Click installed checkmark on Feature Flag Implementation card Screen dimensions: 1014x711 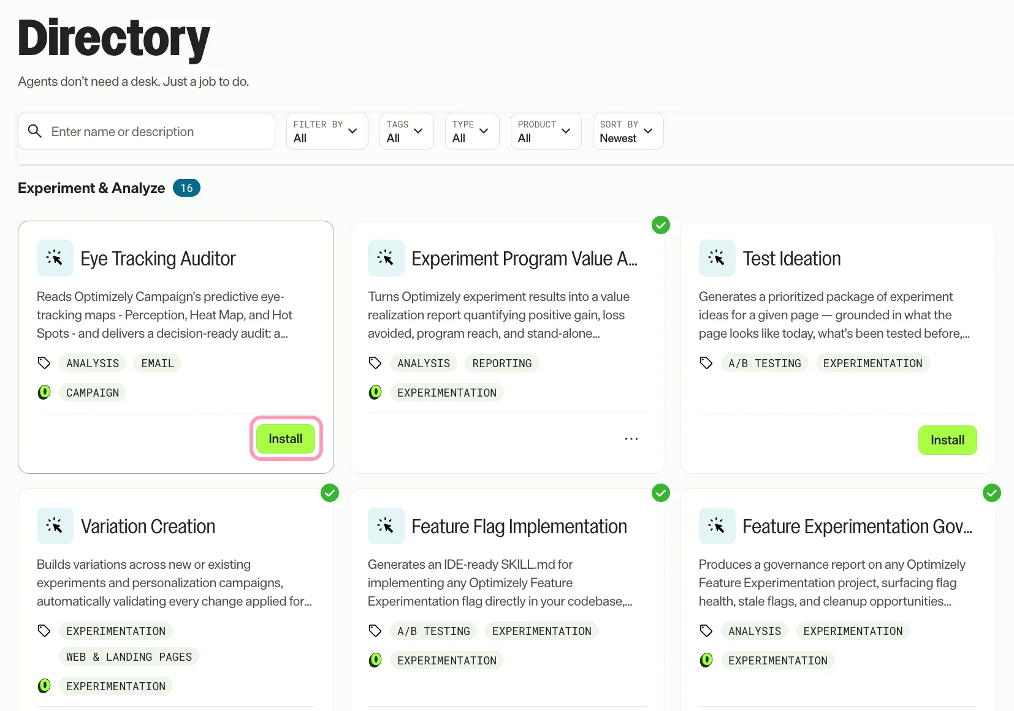click(661, 493)
